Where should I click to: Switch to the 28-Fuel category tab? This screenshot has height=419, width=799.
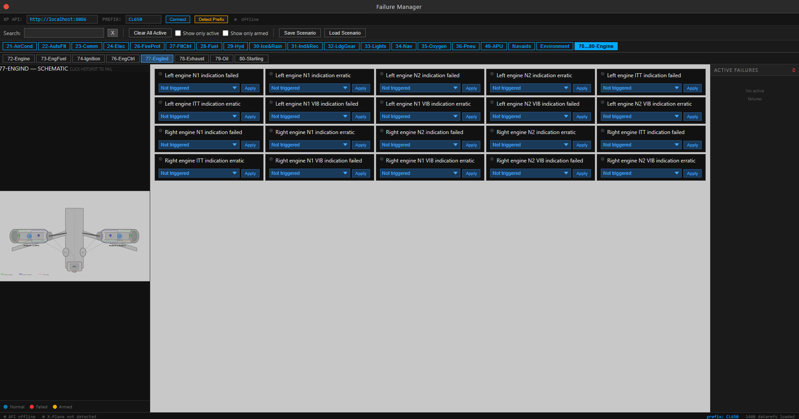pyautogui.click(x=209, y=46)
